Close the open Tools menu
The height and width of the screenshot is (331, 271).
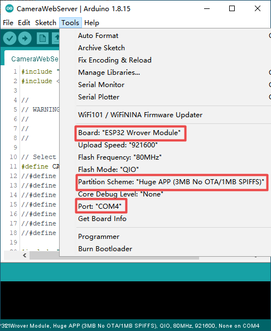70,22
